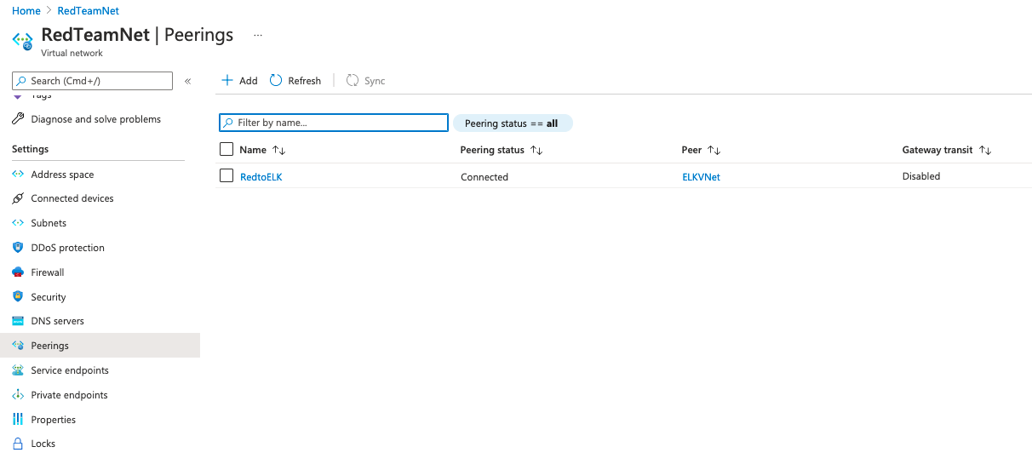Sort by Gateway transit using its arrows
Viewport: 1032px width, 464px height.
point(985,150)
